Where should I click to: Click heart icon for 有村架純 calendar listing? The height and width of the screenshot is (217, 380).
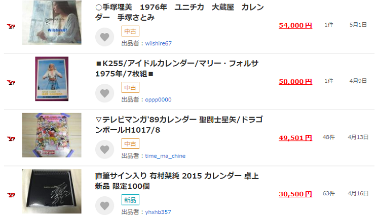coord(104,205)
